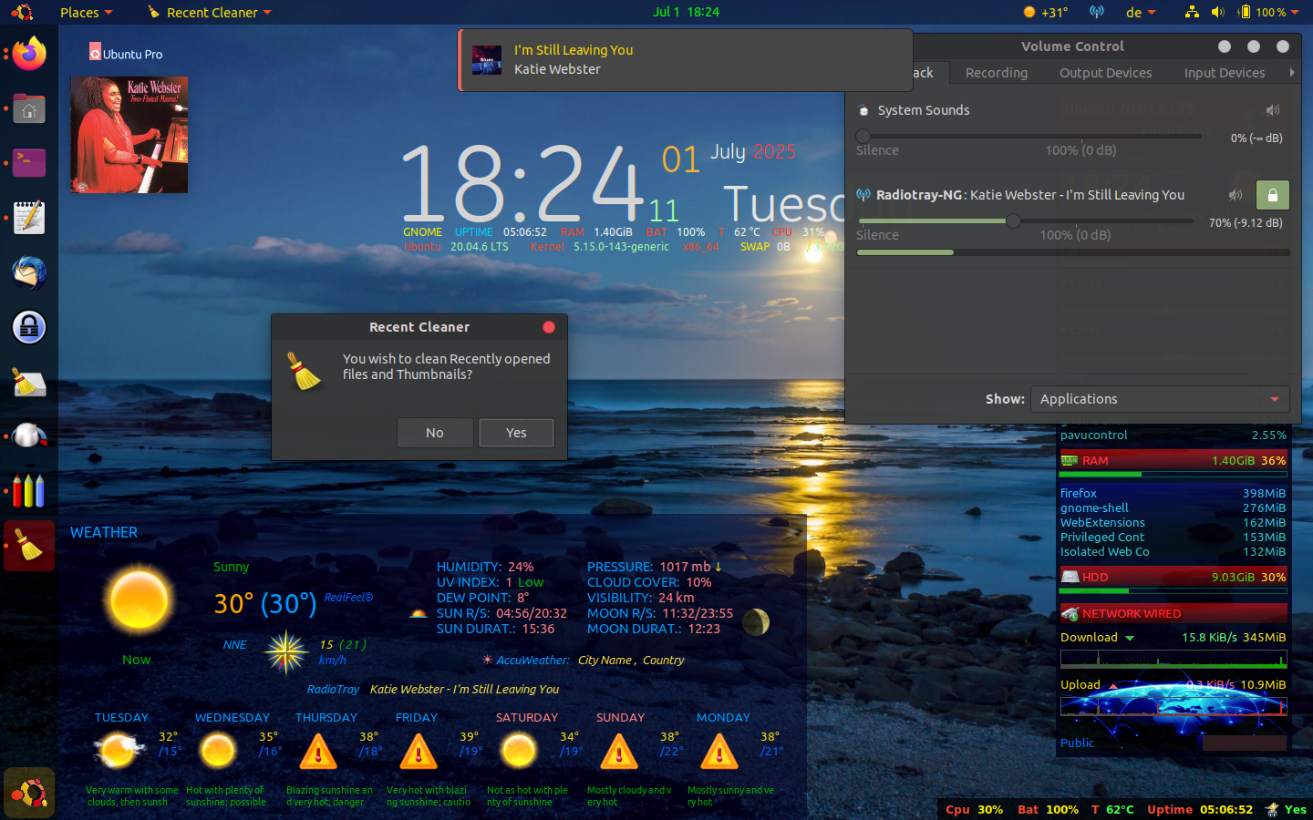
Task: Switch to the Output Devices tab
Action: (x=1106, y=73)
